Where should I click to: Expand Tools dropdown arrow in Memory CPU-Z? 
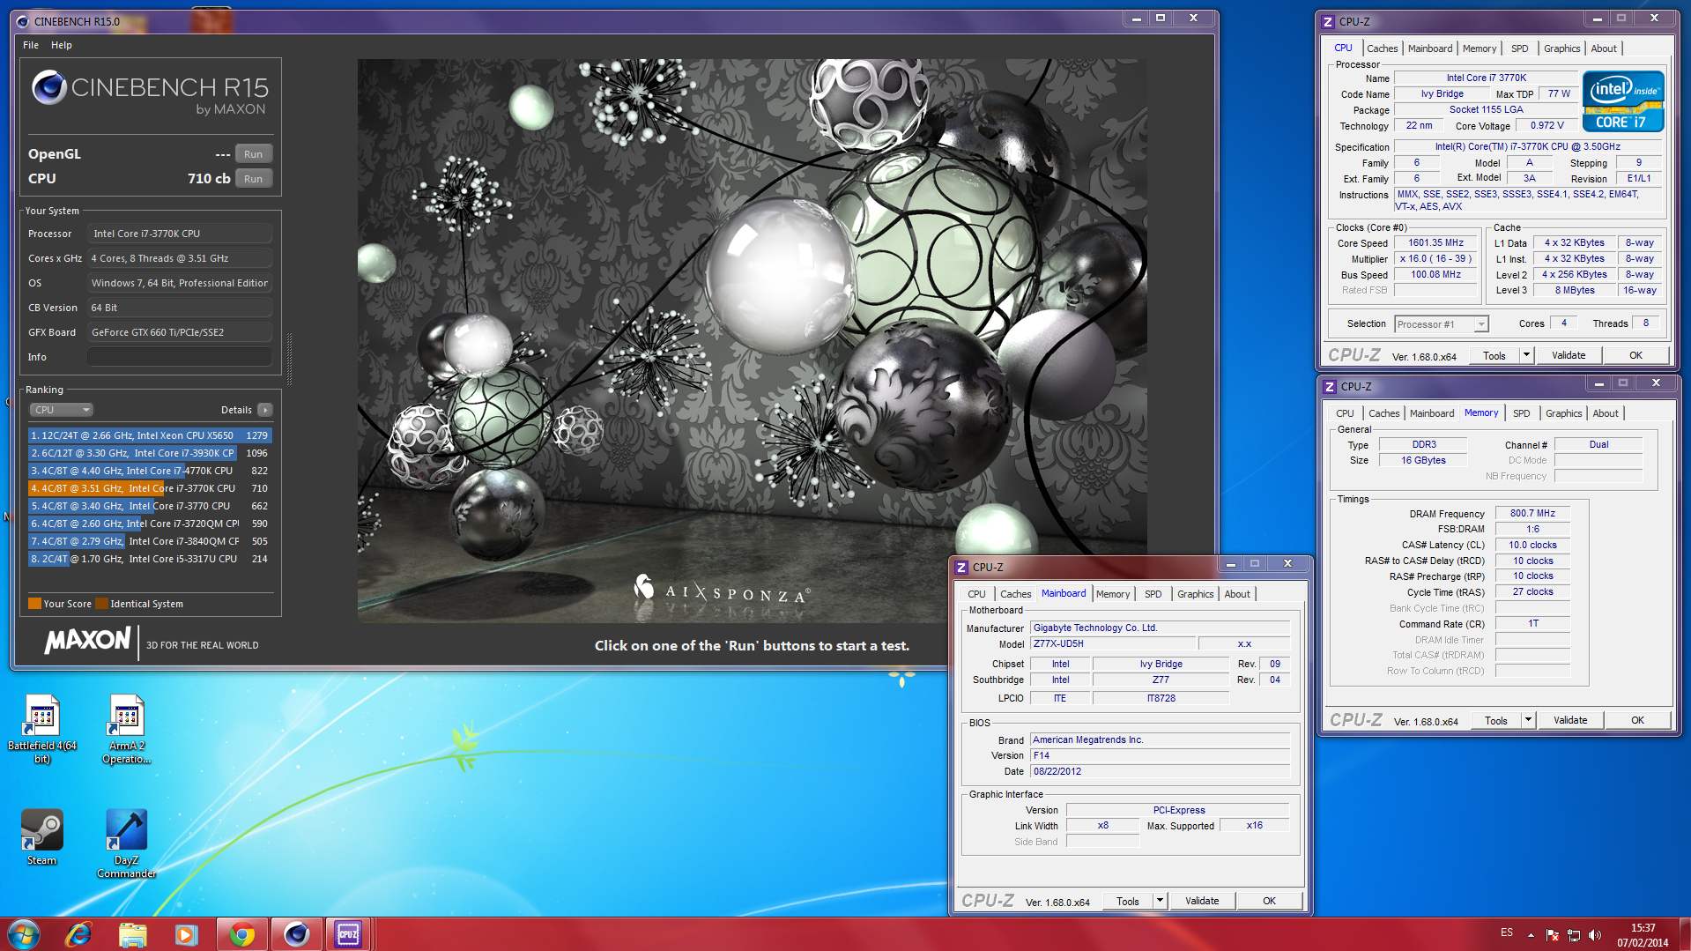1528,720
